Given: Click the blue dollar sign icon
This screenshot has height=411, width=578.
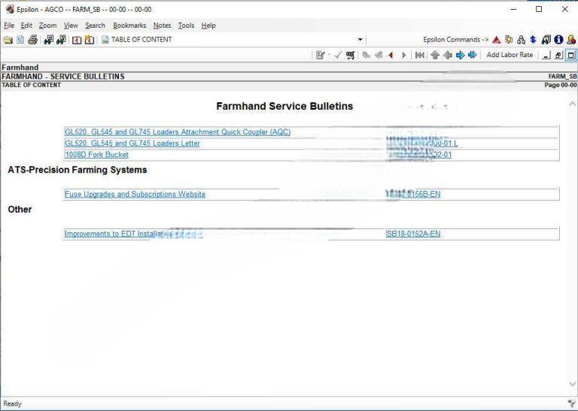Looking at the screenshot, I should point(533,40).
